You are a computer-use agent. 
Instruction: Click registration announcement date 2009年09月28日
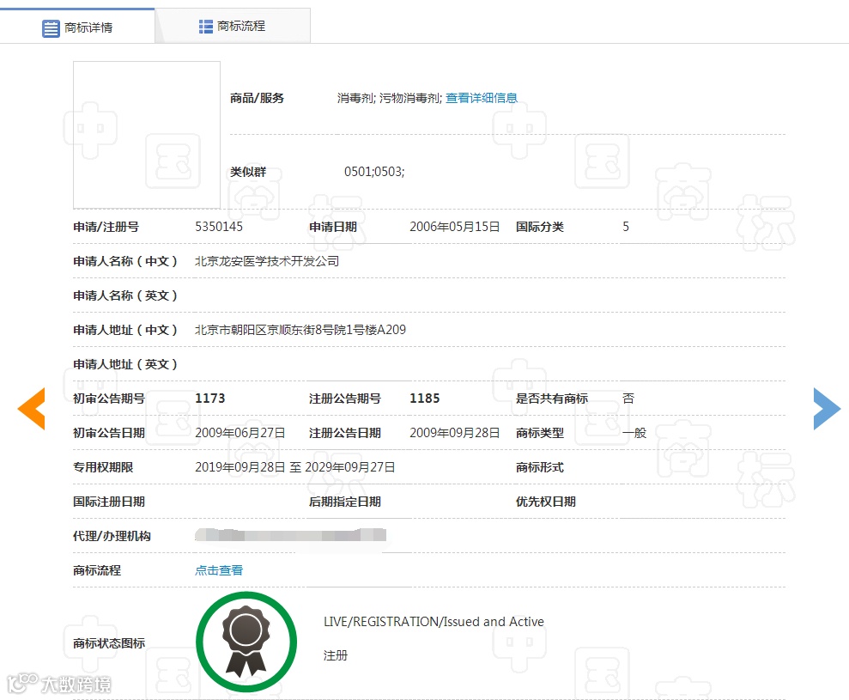point(454,433)
